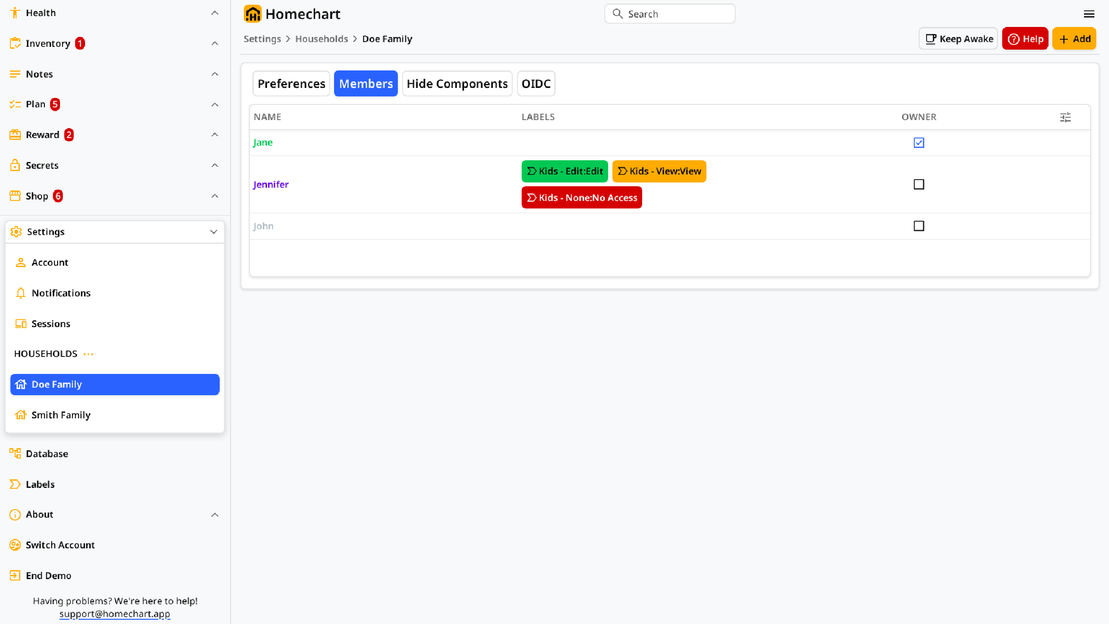Click green Kids - Edit:Edit label

point(565,171)
